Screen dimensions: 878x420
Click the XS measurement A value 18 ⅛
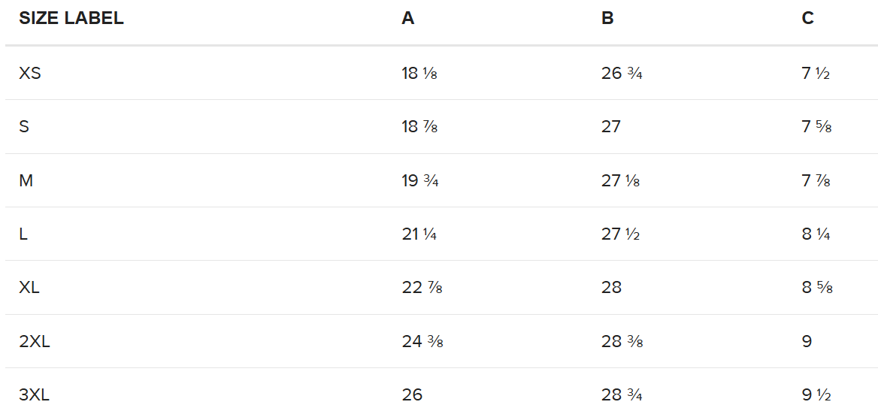(419, 73)
